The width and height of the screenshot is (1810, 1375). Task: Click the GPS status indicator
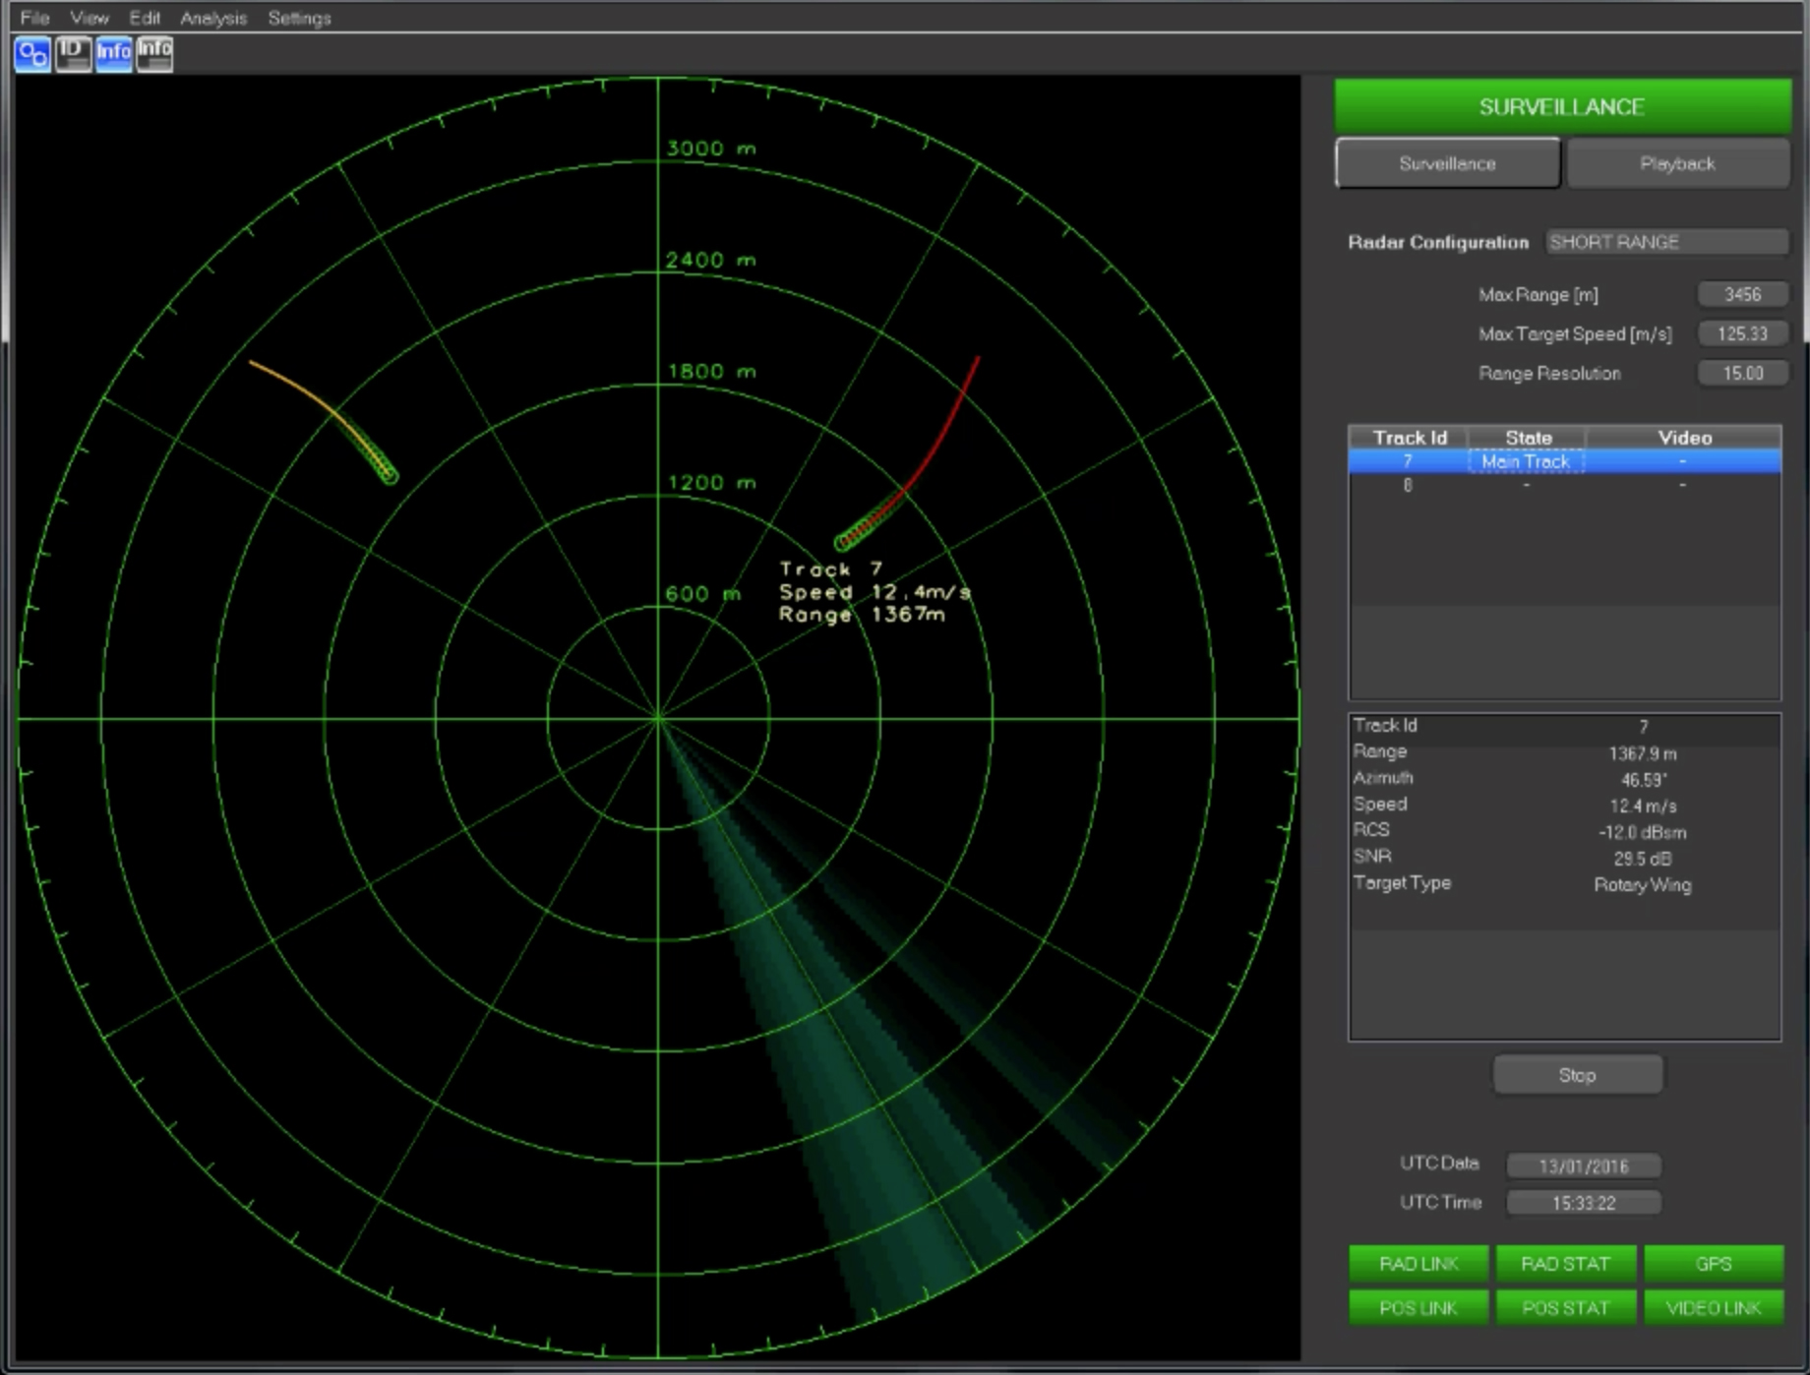(1714, 1263)
